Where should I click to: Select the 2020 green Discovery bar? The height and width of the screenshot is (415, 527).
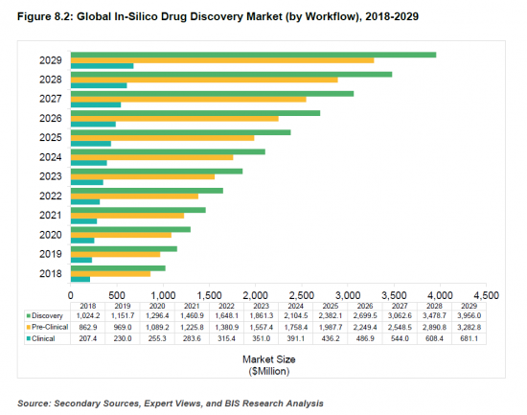pos(130,229)
